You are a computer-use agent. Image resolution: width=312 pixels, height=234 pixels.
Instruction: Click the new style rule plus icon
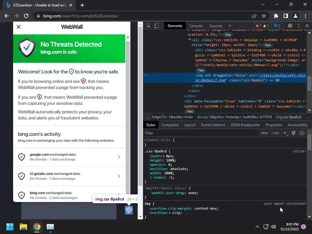(285, 133)
